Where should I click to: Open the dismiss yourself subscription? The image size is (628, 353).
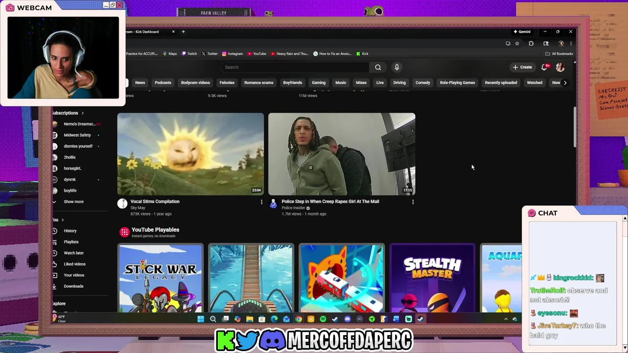(x=78, y=146)
